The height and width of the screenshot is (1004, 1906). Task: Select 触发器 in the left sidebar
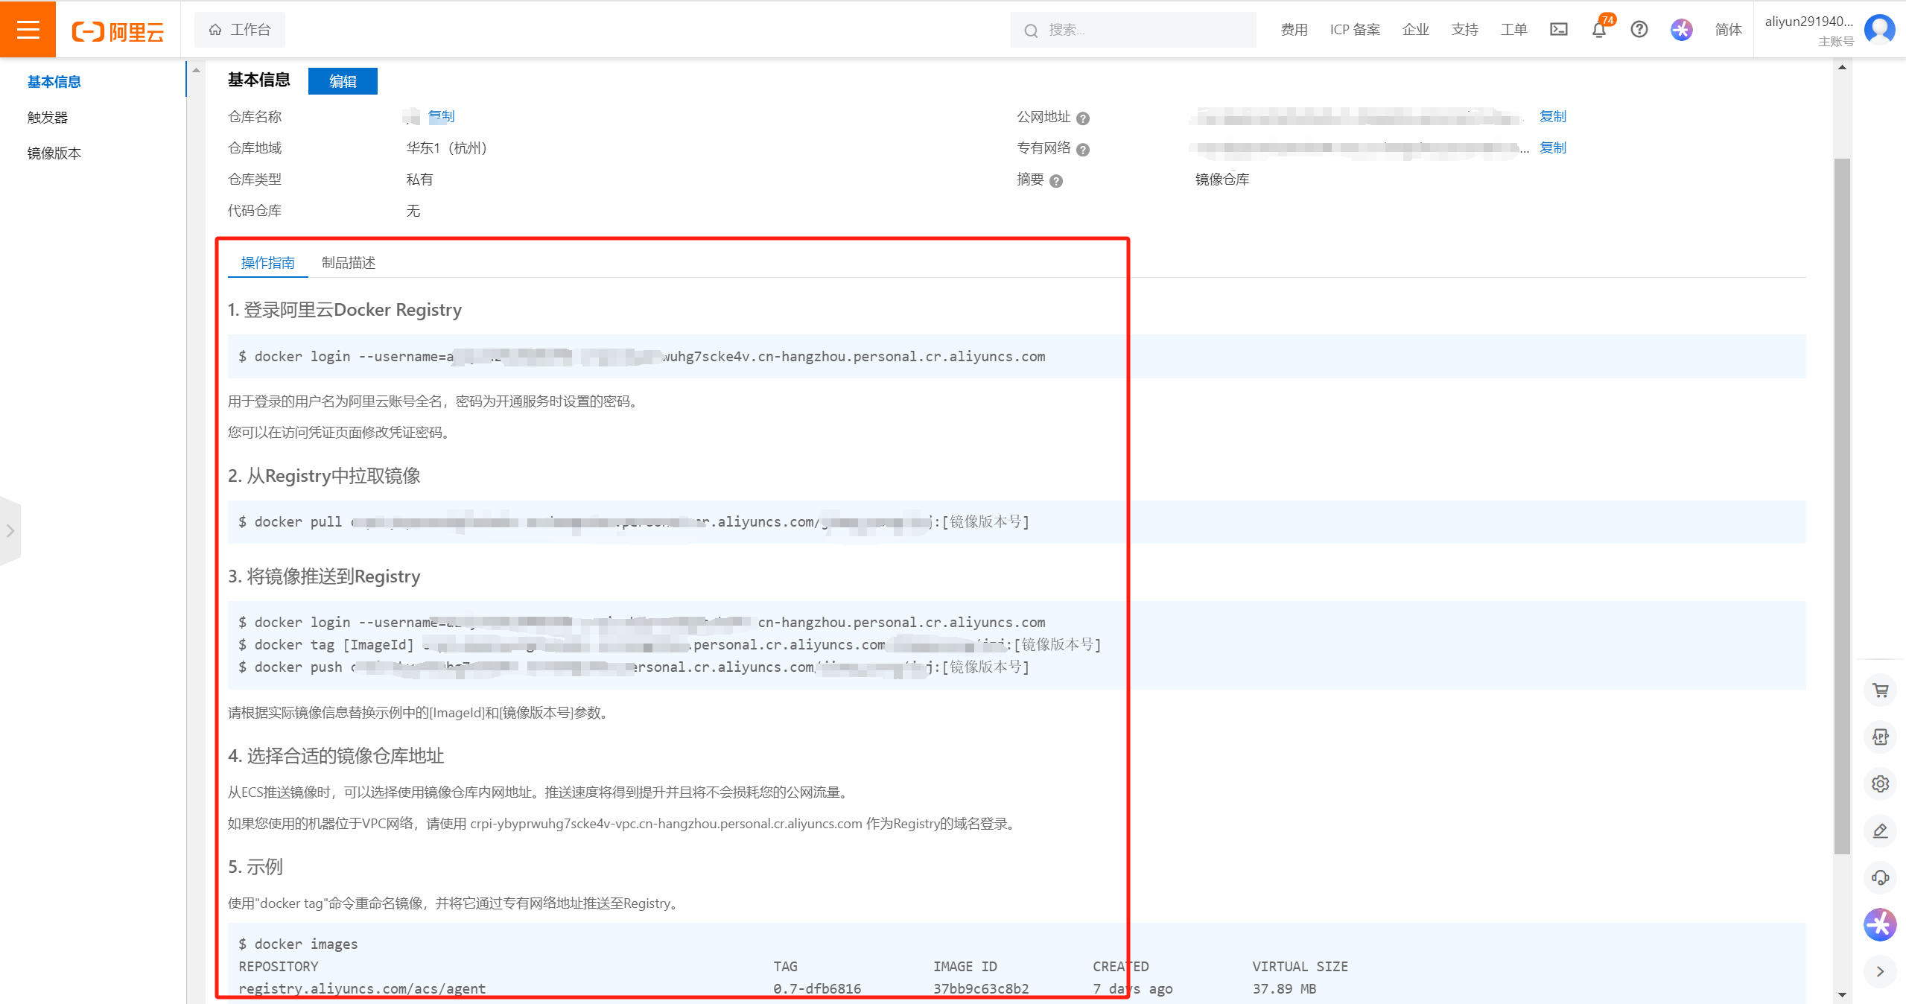pyautogui.click(x=48, y=118)
